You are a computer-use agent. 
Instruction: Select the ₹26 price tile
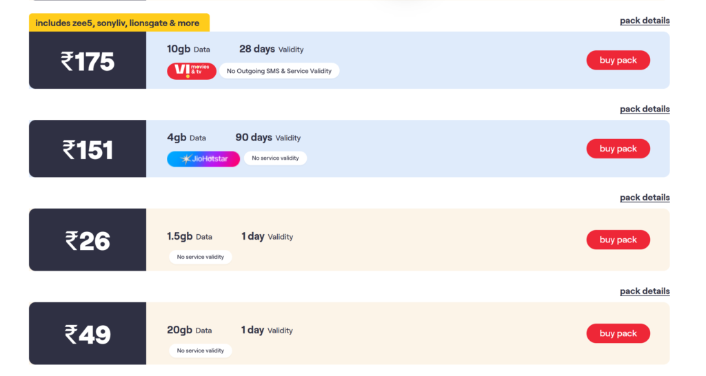pos(88,240)
